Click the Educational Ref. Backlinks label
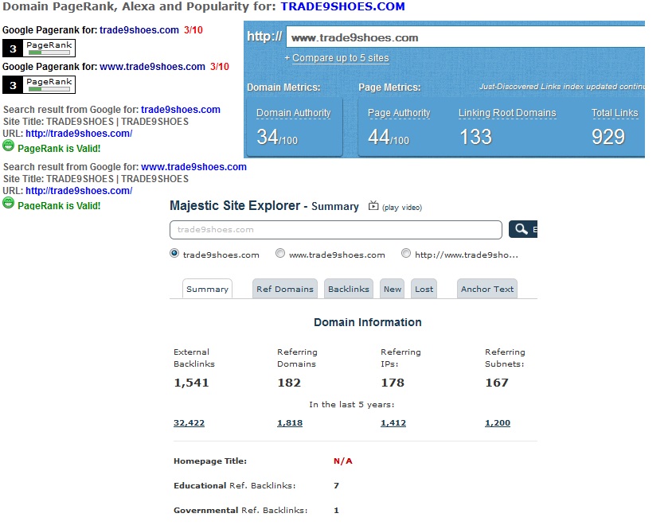The width and height of the screenshot is (672, 525). pyautogui.click(x=234, y=485)
